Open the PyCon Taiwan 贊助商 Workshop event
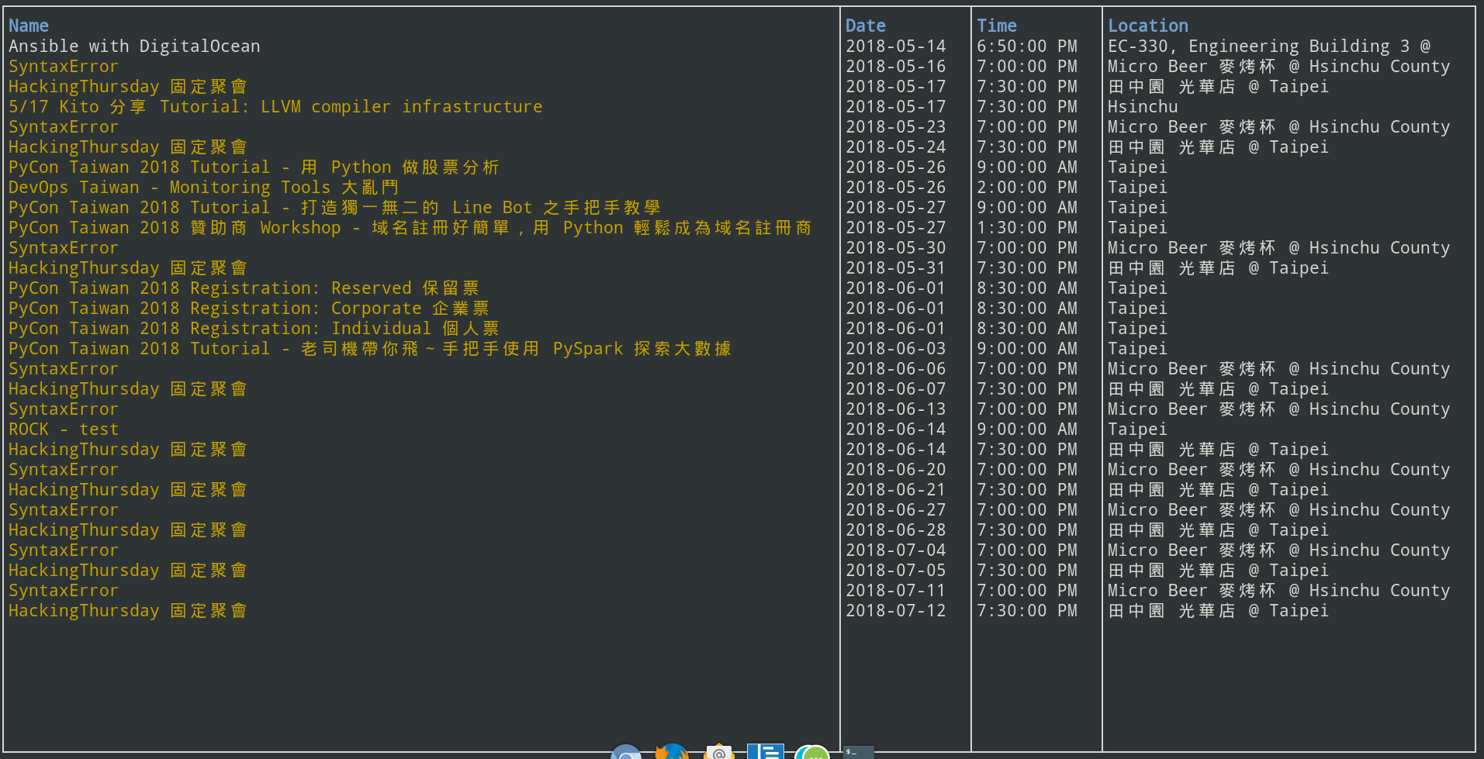This screenshot has width=1484, height=759. (410, 228)
